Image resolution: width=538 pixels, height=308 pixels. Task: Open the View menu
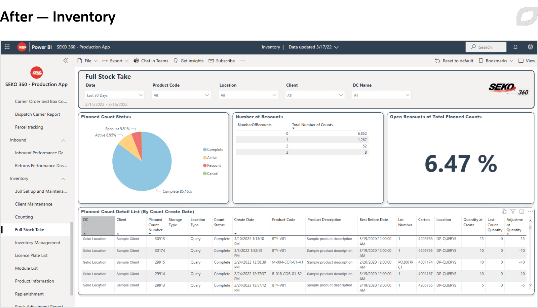(527, 61)
